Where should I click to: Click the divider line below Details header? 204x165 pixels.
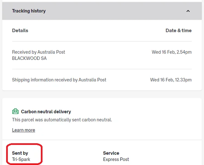click(102, 42)
